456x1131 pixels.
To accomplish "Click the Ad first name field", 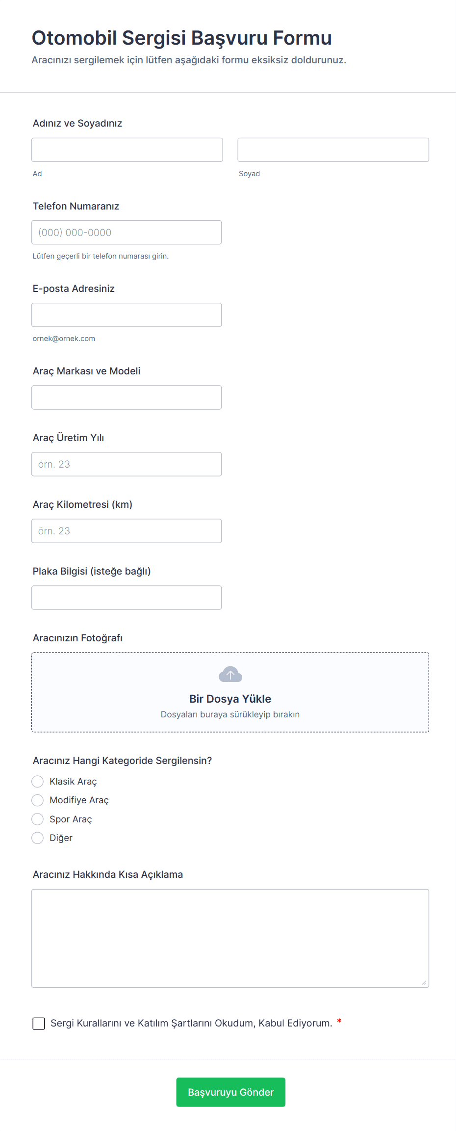I will pyautogui.click(x=127, y=150).
